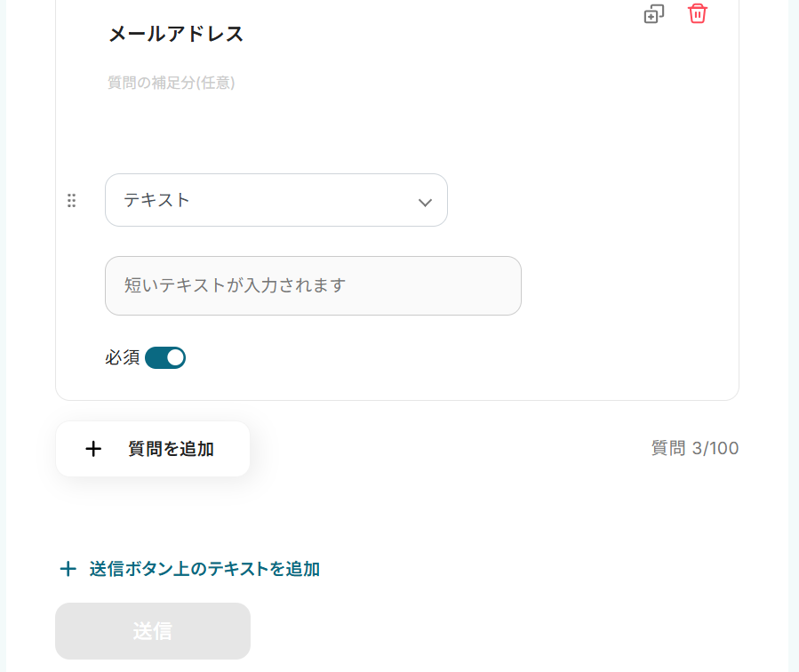Open the テキスト answer type dropdown
This screenshot has width=799, height=672.
(276, 200)
